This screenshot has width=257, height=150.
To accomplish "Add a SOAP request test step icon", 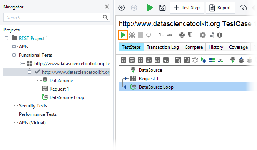I will pyautogui.click(x=123, y=60).
